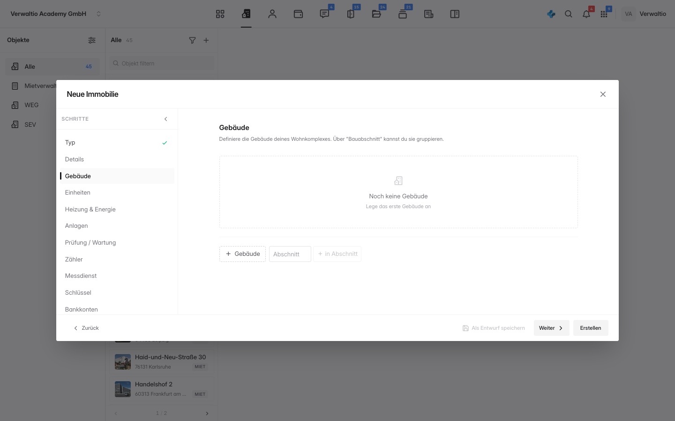Click the blue Verwaltio logo icon
The width and height of the screenshot is (675, 421).
tap(551, 14)
